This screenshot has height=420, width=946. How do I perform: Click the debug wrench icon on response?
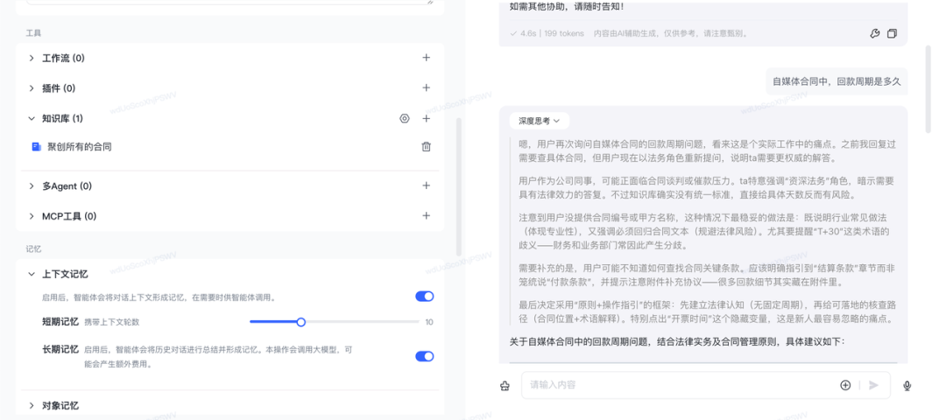click(874, 33)
